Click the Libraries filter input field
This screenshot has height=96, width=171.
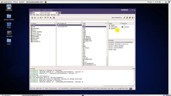pos(43,21)
